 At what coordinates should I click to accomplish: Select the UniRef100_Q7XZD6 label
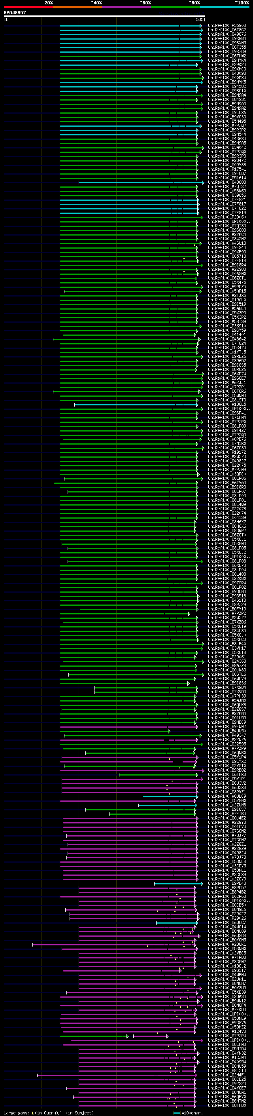point(227,622)
